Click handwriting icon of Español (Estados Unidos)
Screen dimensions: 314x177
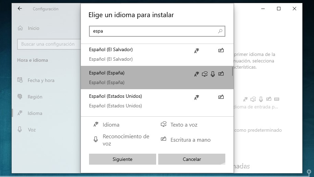(221, 97)
